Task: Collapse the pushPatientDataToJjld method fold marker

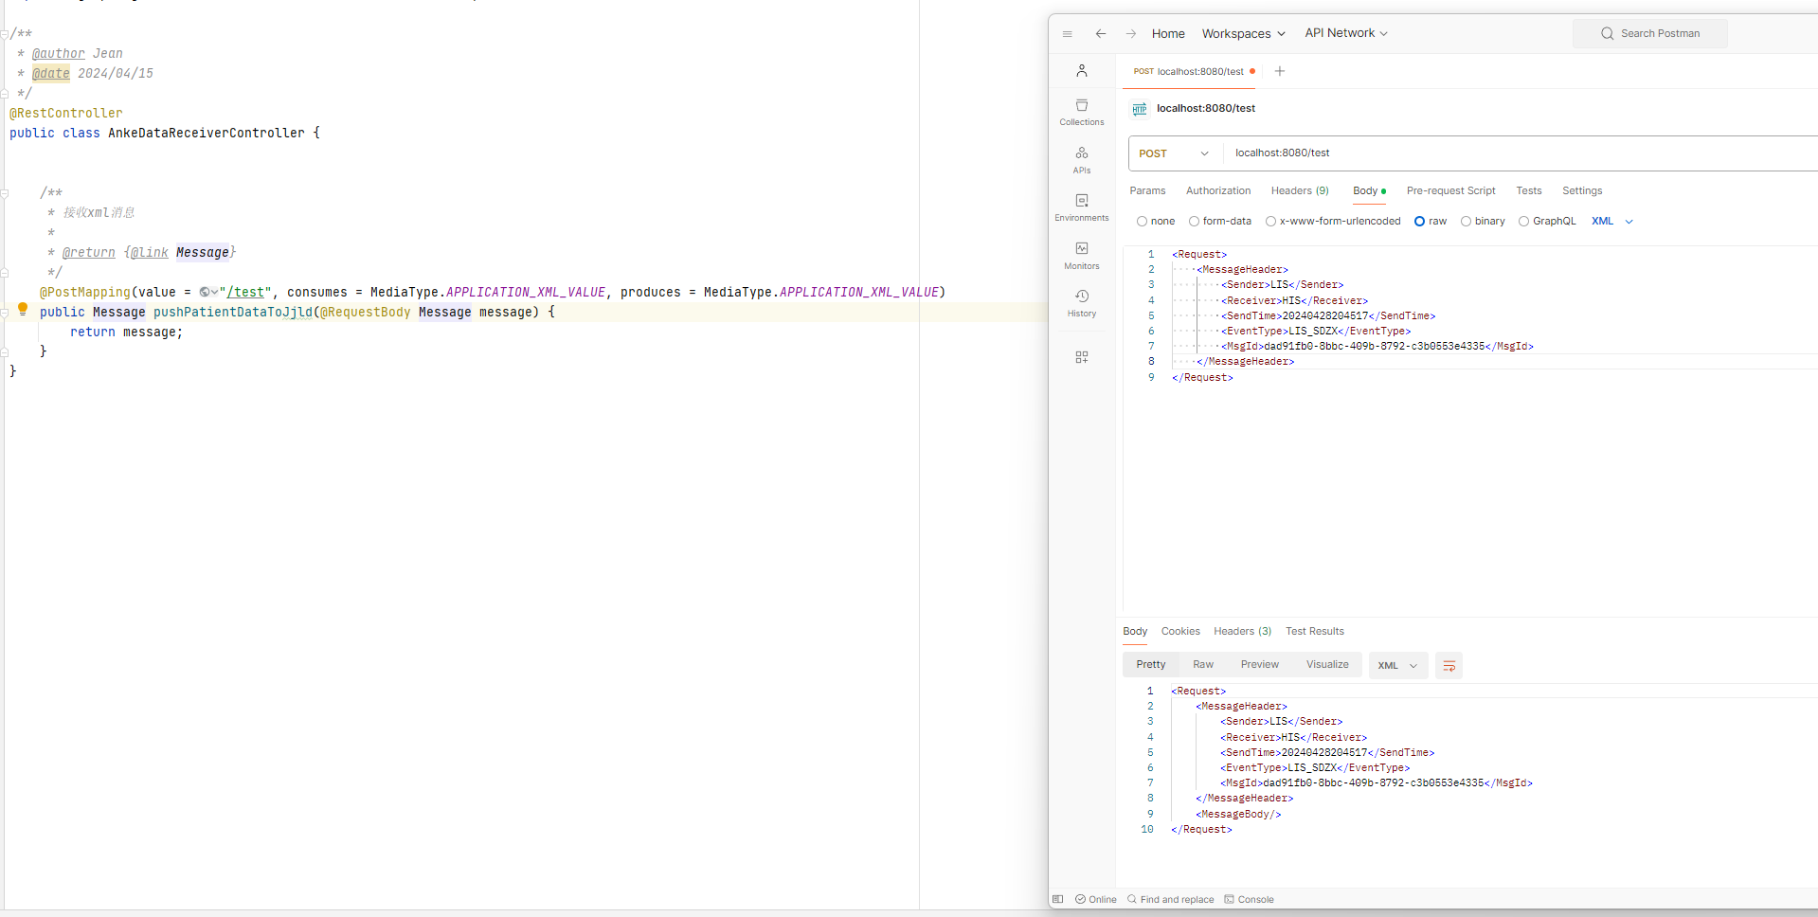Action: pyautogui.click(x=5, y=313)
